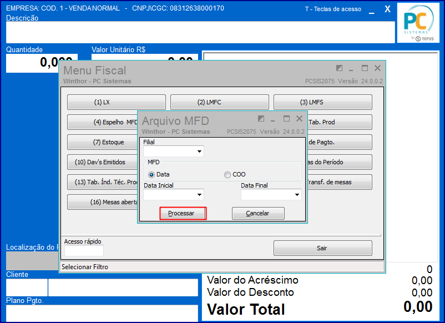Click Cancelar in Arquivo MFD dialog
445x323 pixels.
258,213
